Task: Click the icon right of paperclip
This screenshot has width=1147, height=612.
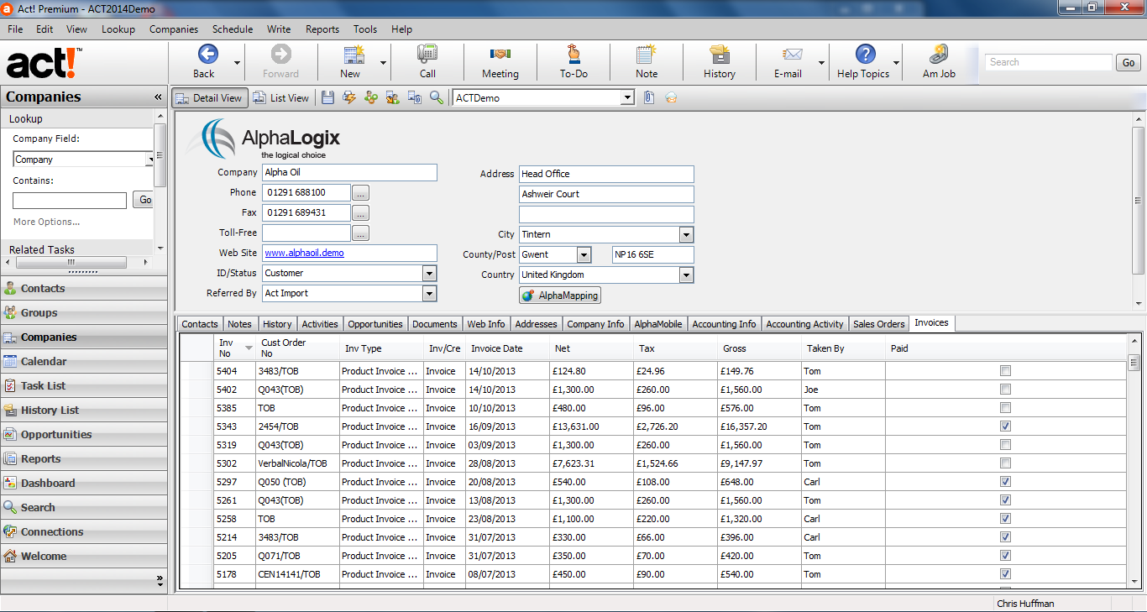Action: tap(671, 98)
